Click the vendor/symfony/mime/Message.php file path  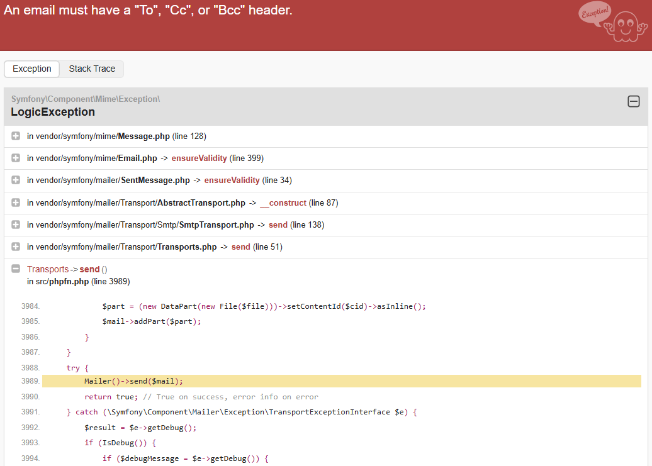(98, 136)
